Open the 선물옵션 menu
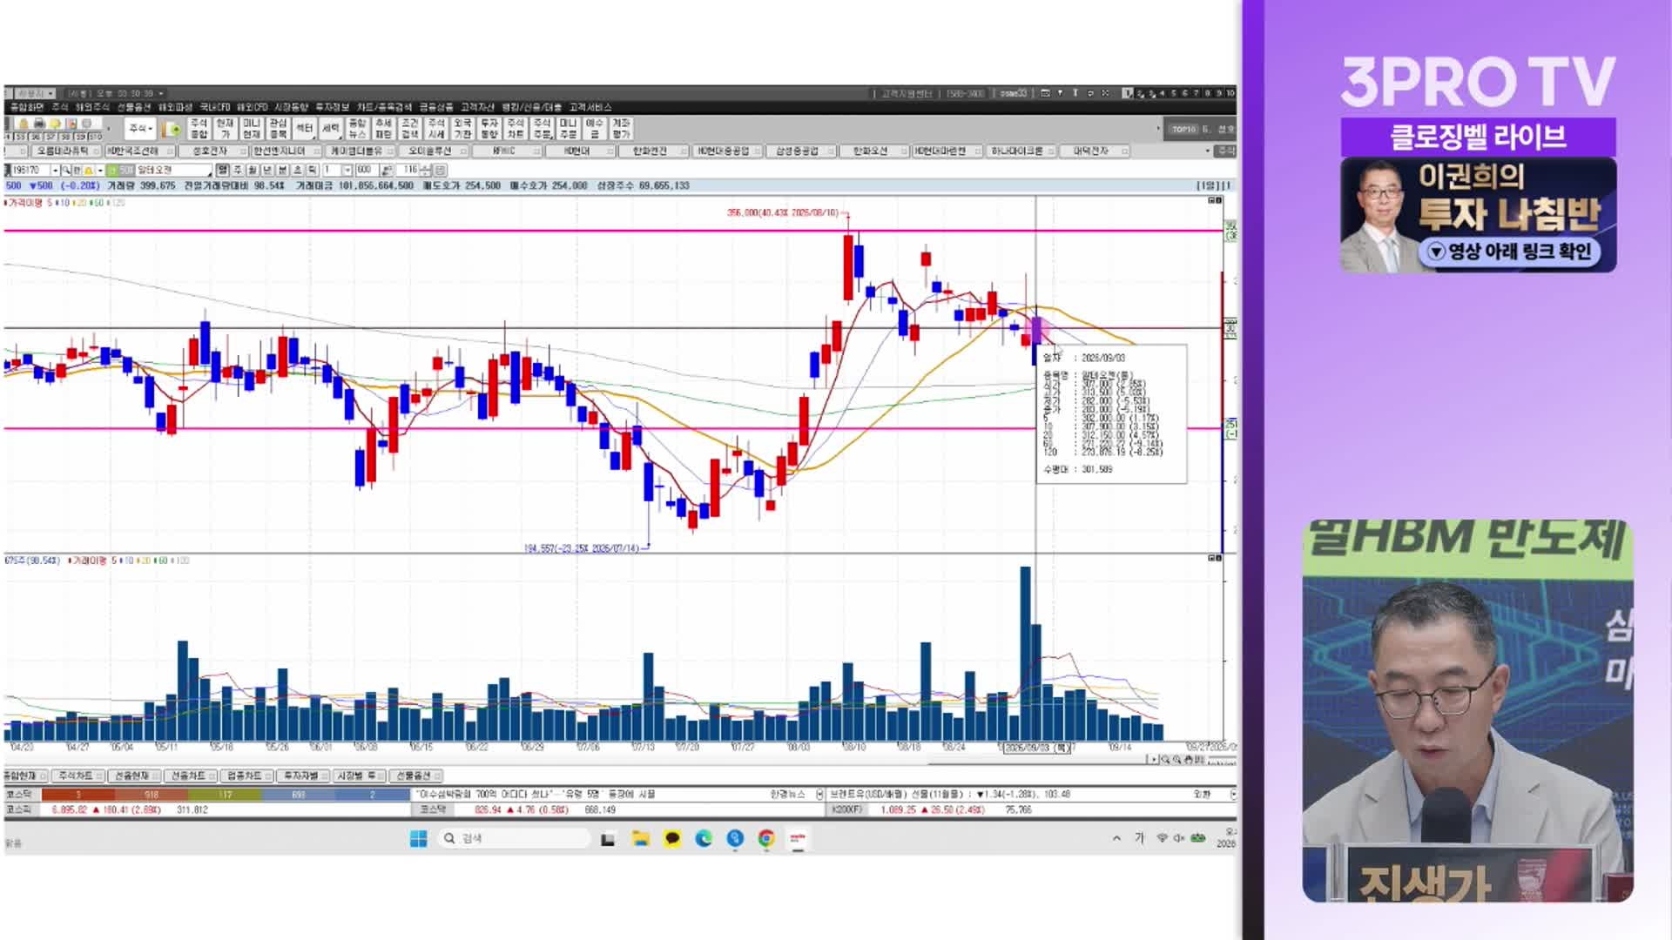 (x=134, y=107)
